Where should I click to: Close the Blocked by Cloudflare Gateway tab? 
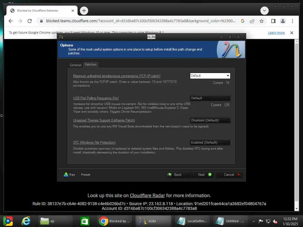point(73,11)
